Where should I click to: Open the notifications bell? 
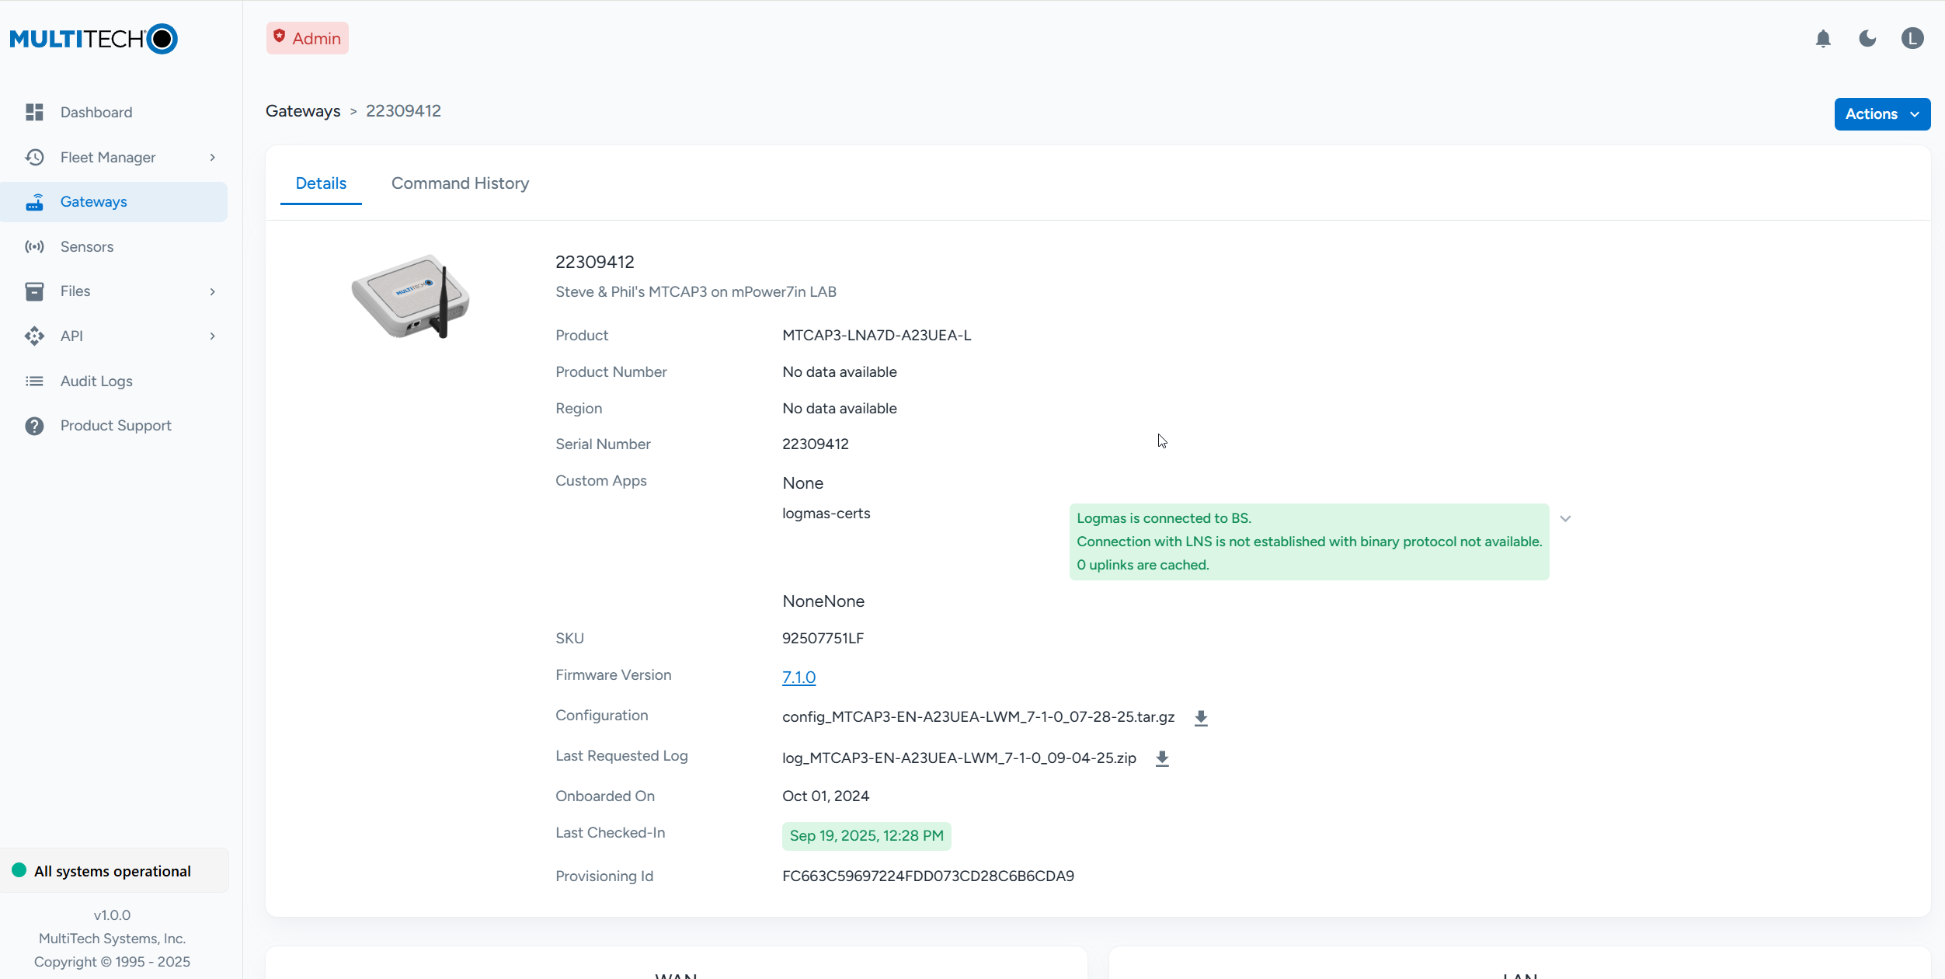pyautogui.click(x=1823, y=38)
